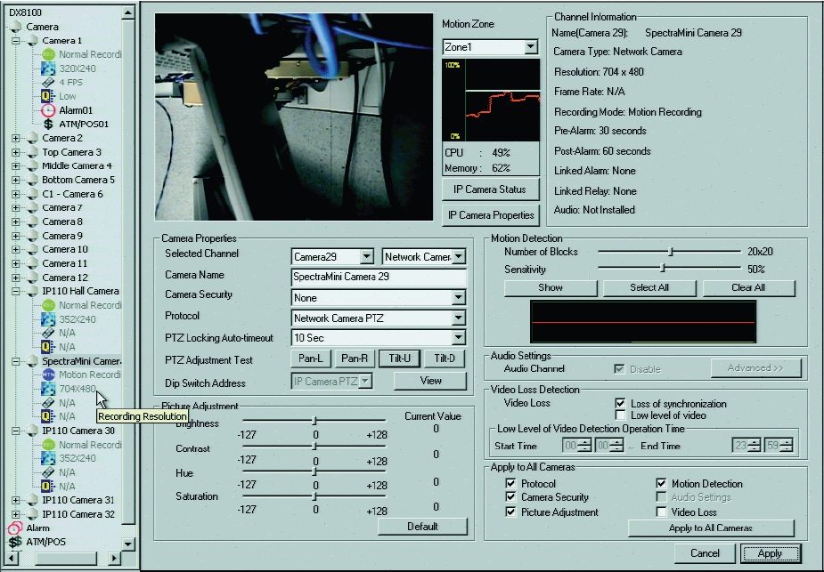Click the IP110 Hall Camera dome icon
This screenshot has width=824, height=572.
[x=32, y=291]
